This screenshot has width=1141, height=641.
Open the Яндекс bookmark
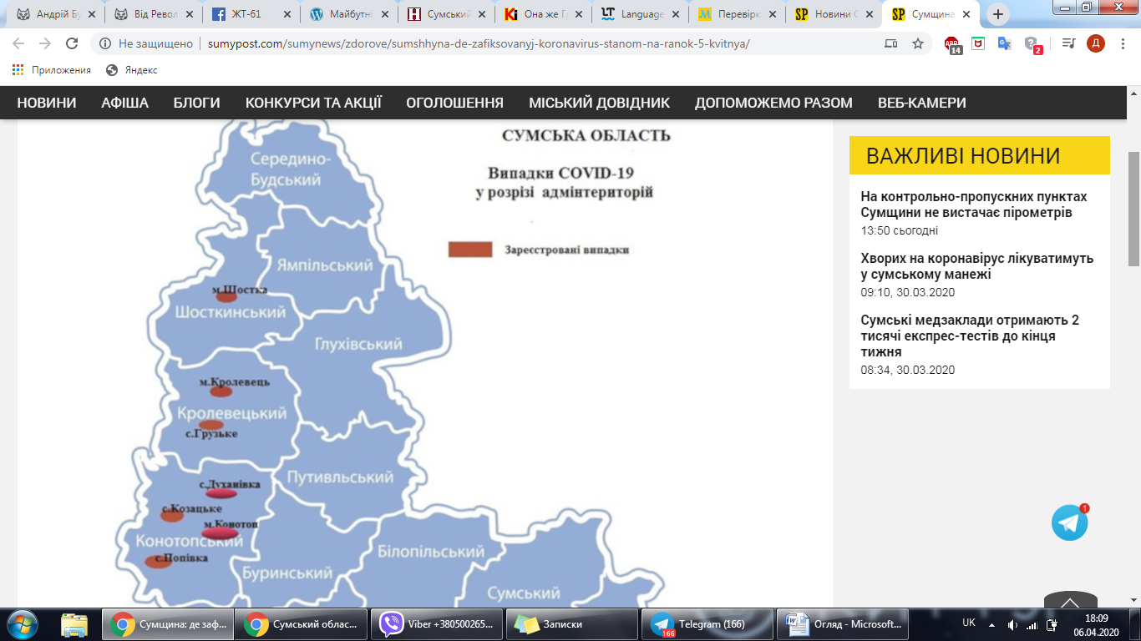click(132, 70)
